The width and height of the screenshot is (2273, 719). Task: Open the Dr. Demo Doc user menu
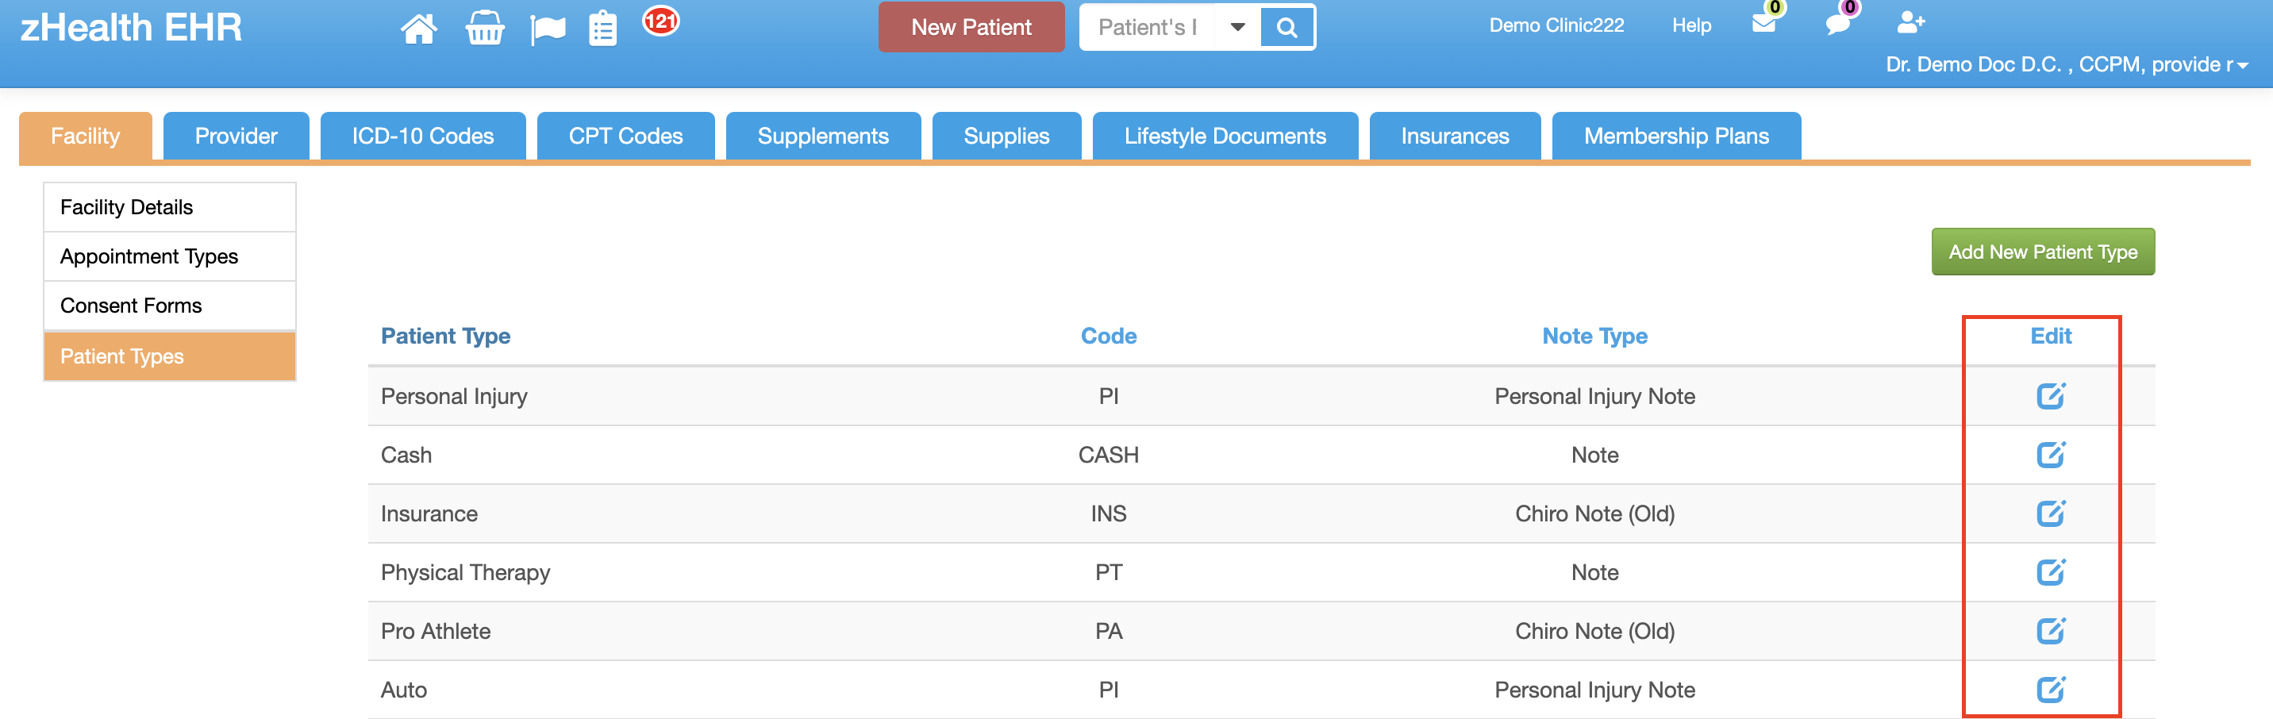2067,64
